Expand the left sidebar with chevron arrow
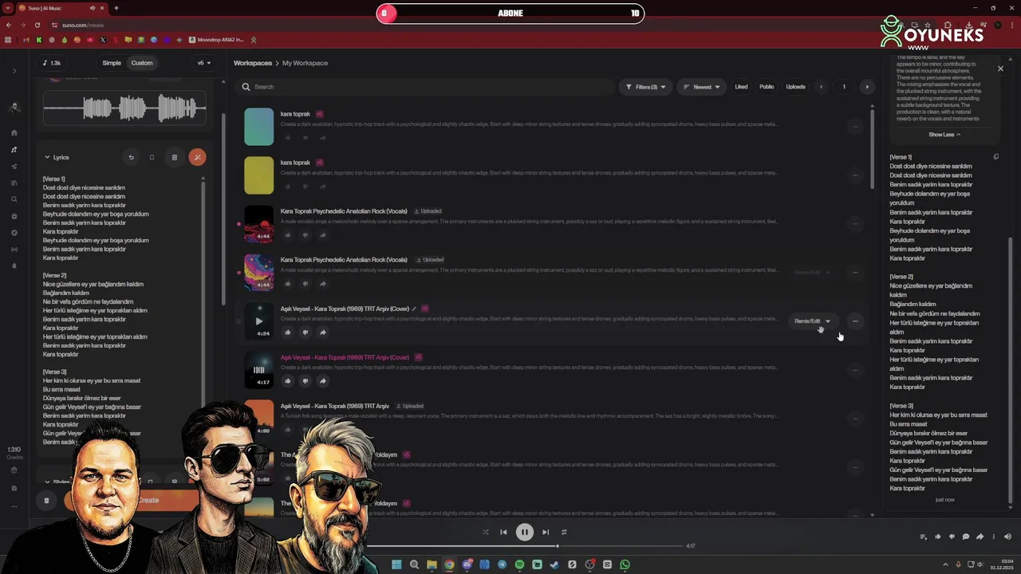This screenshot has width=1021, height=574. pos(14,71)
